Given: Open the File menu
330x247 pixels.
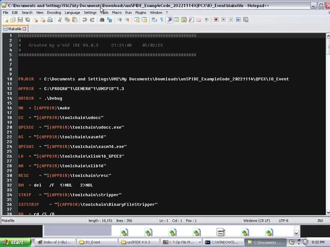Looking at the screenshot, I should [x=6, y=13].
